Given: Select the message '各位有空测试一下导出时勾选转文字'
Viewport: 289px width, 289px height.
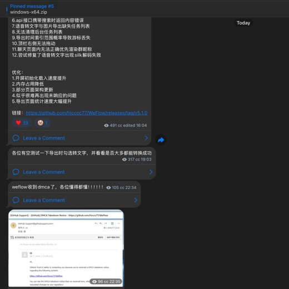Looking at the screenshot, I should [x=82, y=153].
